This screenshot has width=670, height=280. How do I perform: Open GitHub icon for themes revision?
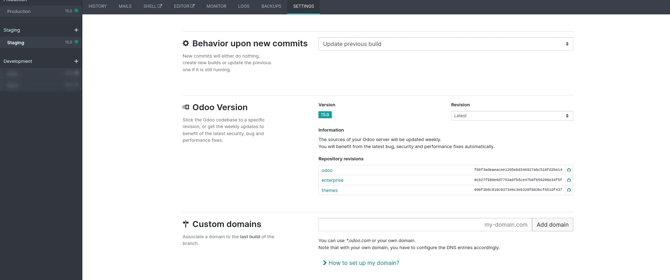click(569, 190)
